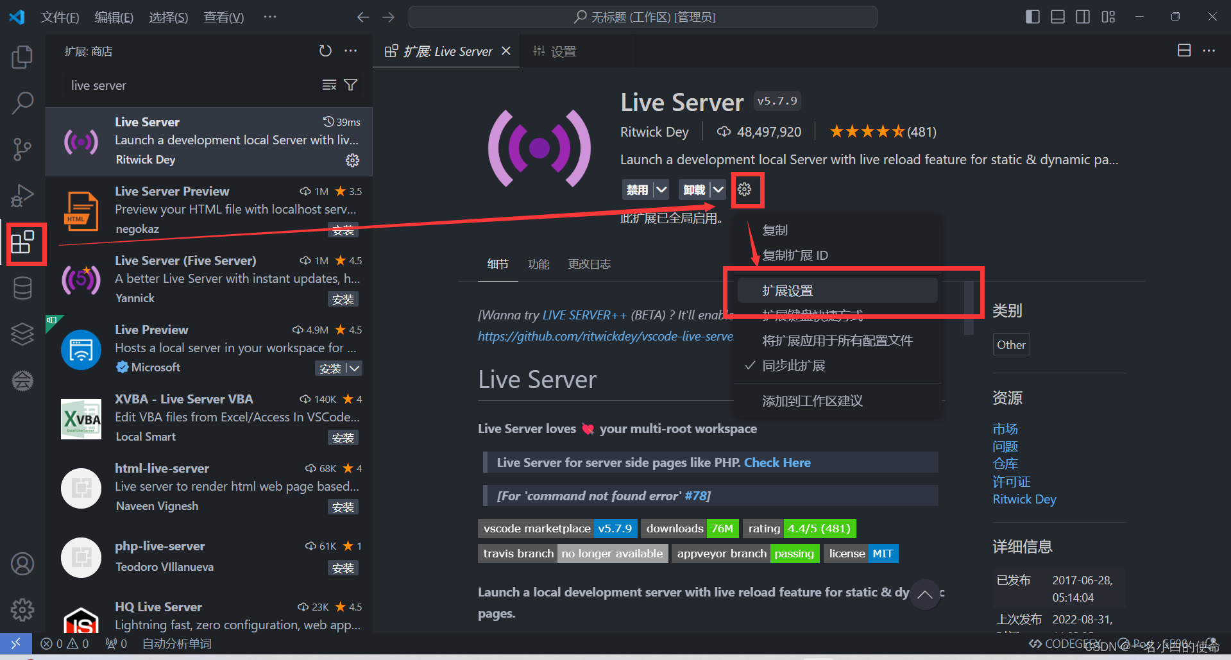Select the Search icon in the sidebar
The image size is (1231, 660).
tap(22, 103)
